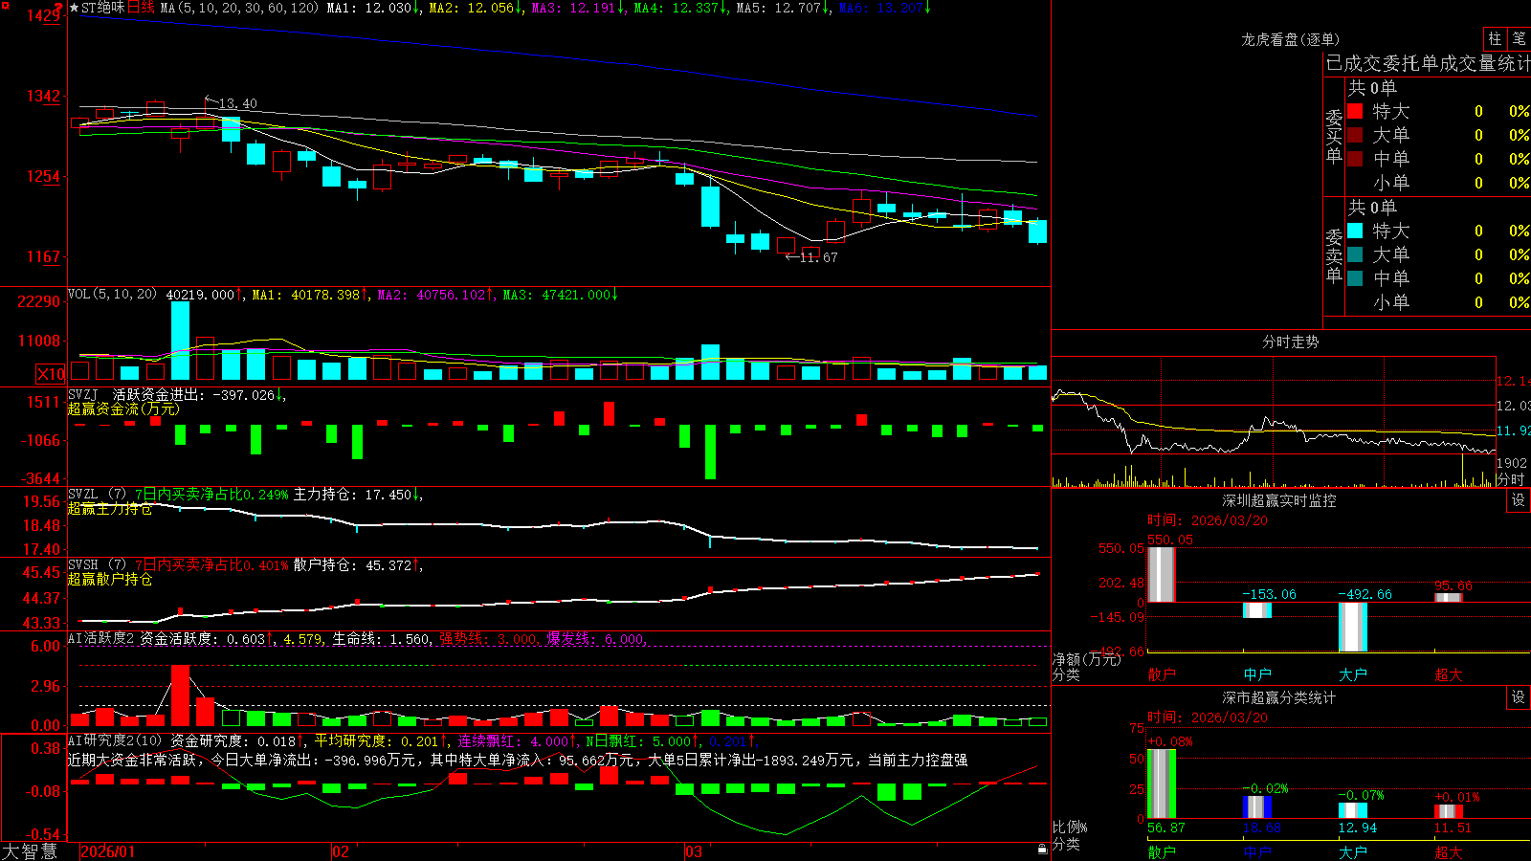The image size is (1531, 861).
Task: Click the 13.40 high price annotation
Action: click(x=237, y=103)
